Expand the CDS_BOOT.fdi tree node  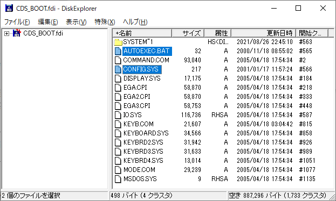tap(6, 33)
